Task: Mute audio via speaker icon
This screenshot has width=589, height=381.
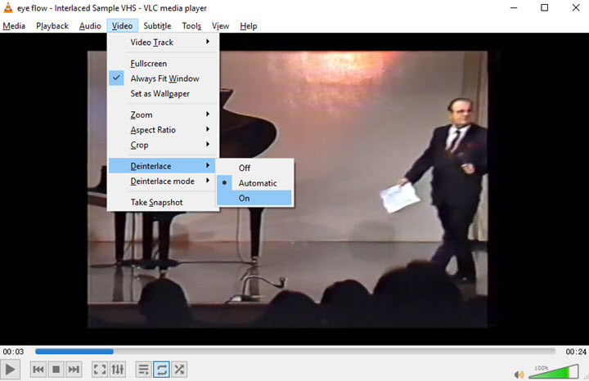Action: coord(519,374)
